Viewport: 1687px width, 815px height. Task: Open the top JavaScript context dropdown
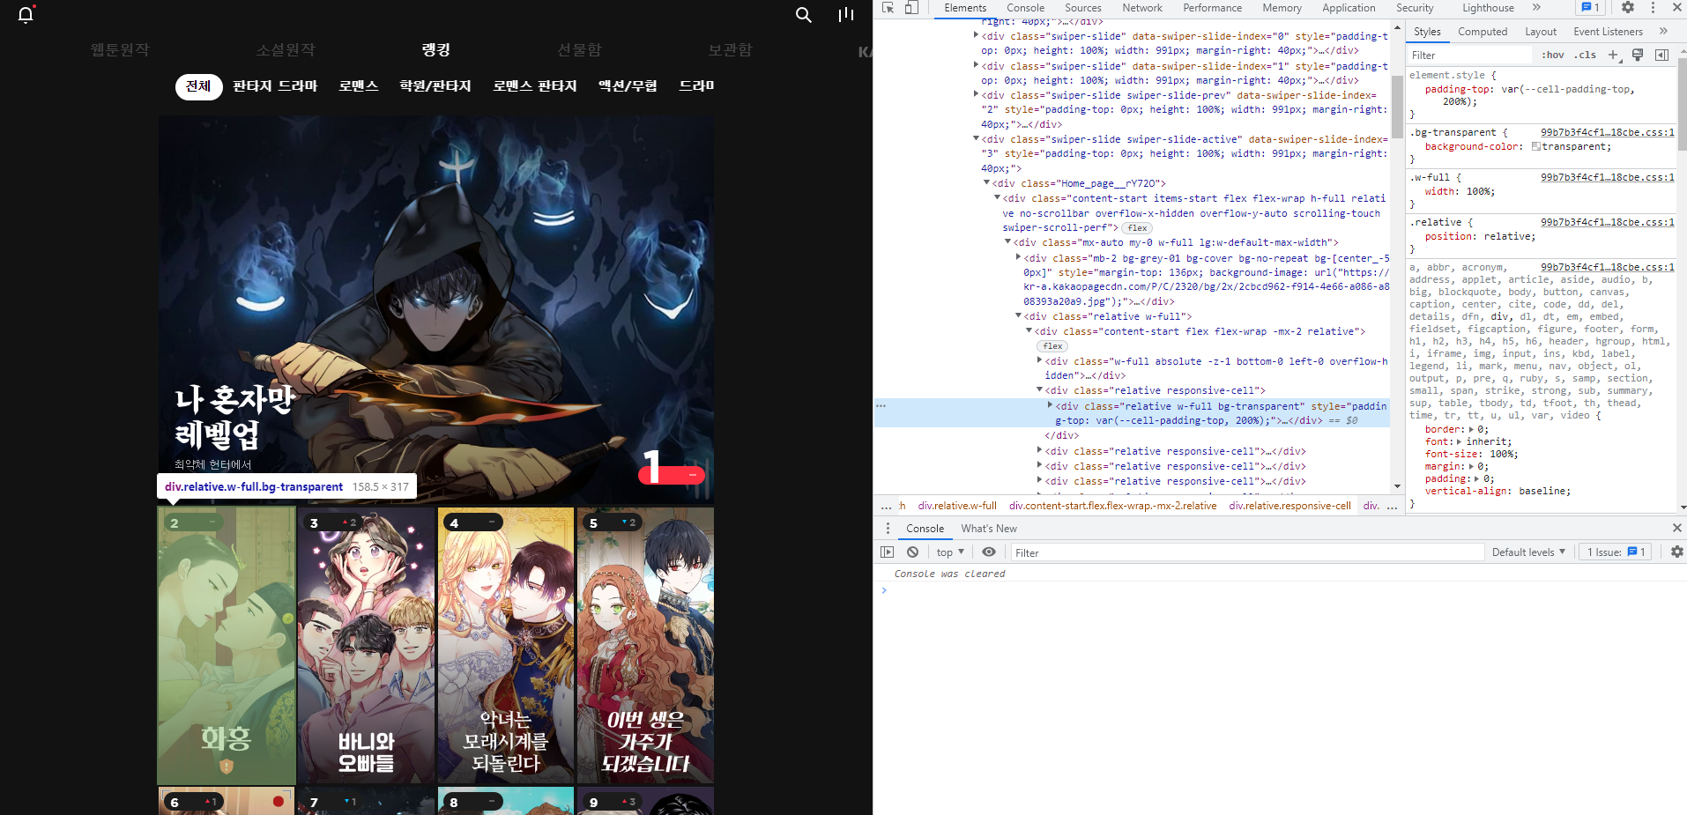(x=950, y=552)
